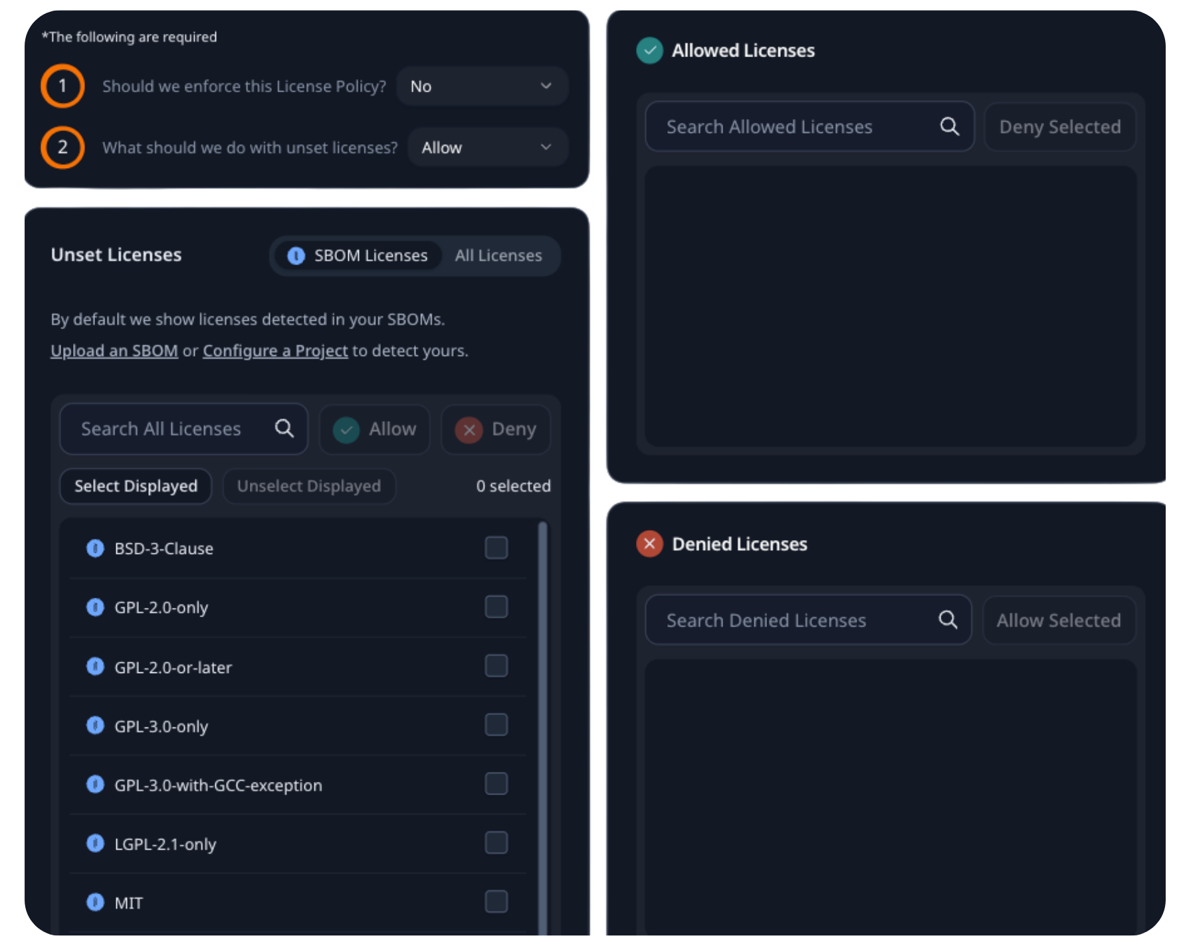
Task: Click the search icon in Search Denied Licenses
Action: tap(948, 620)
